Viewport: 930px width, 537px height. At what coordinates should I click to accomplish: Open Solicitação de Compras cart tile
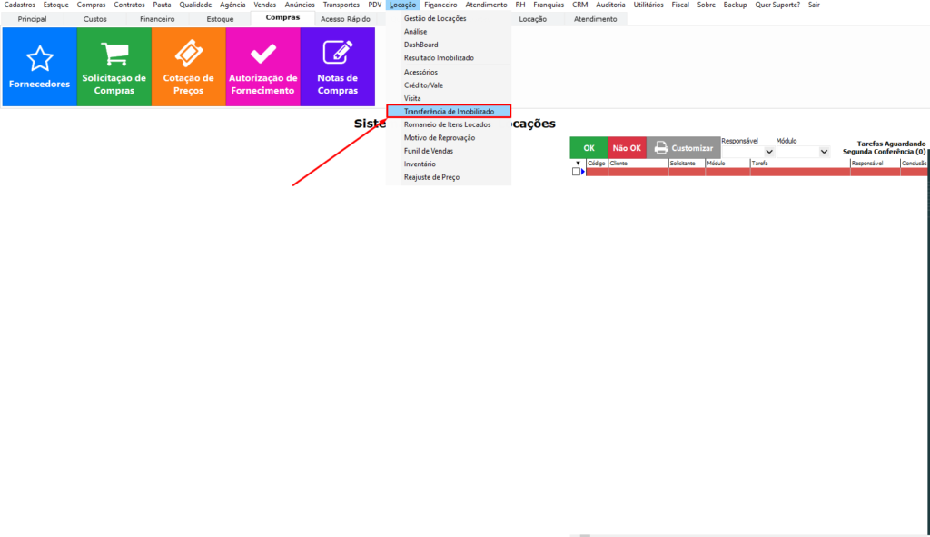pyautogui.click(x=114, y=66)
